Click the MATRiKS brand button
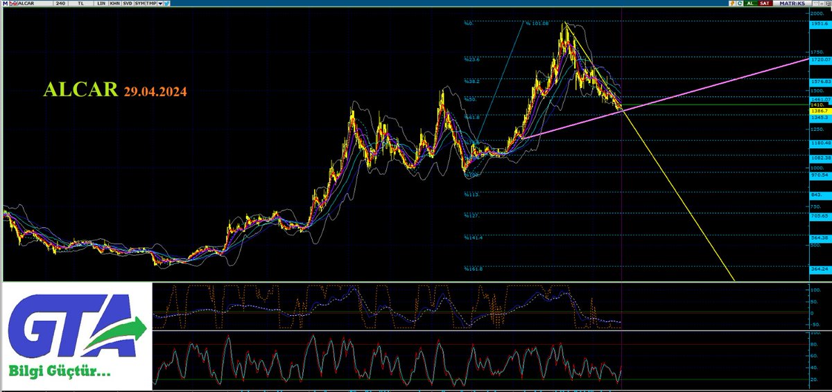832x392 pixels. 792,3
